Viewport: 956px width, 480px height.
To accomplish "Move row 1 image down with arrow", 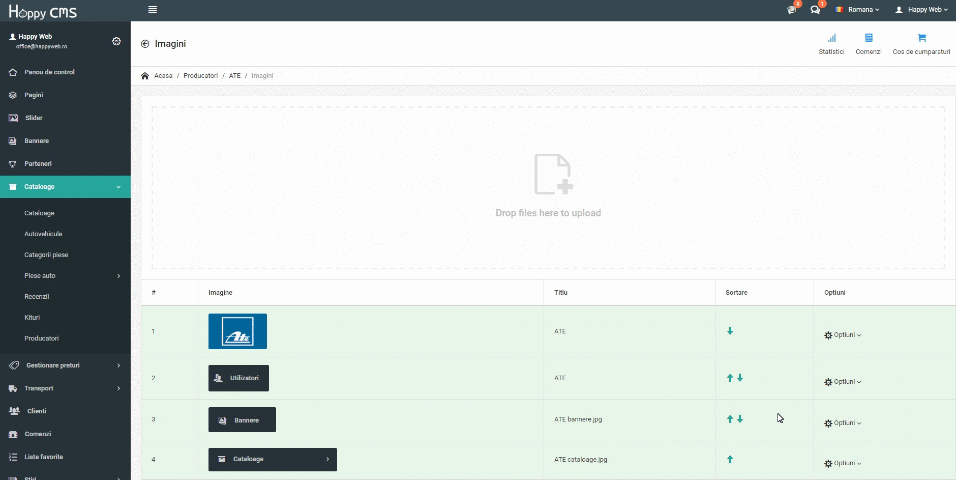I will [x=730, y=331].
